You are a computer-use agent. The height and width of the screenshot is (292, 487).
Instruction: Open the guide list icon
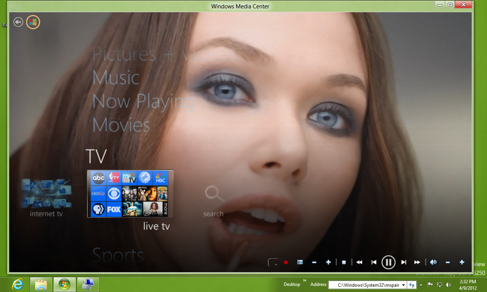coord(300,262)
